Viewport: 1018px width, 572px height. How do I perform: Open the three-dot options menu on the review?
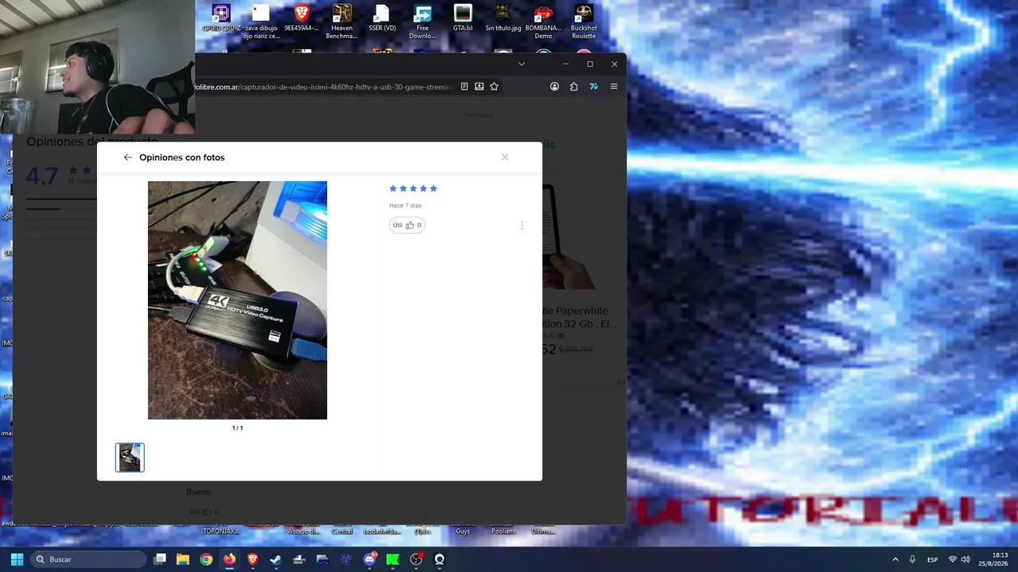(522, 226)
